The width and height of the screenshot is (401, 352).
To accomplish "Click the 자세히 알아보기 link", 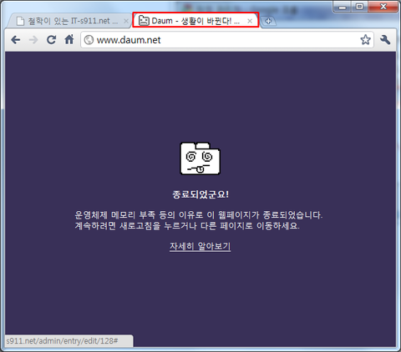I will [x=200, y=246].
